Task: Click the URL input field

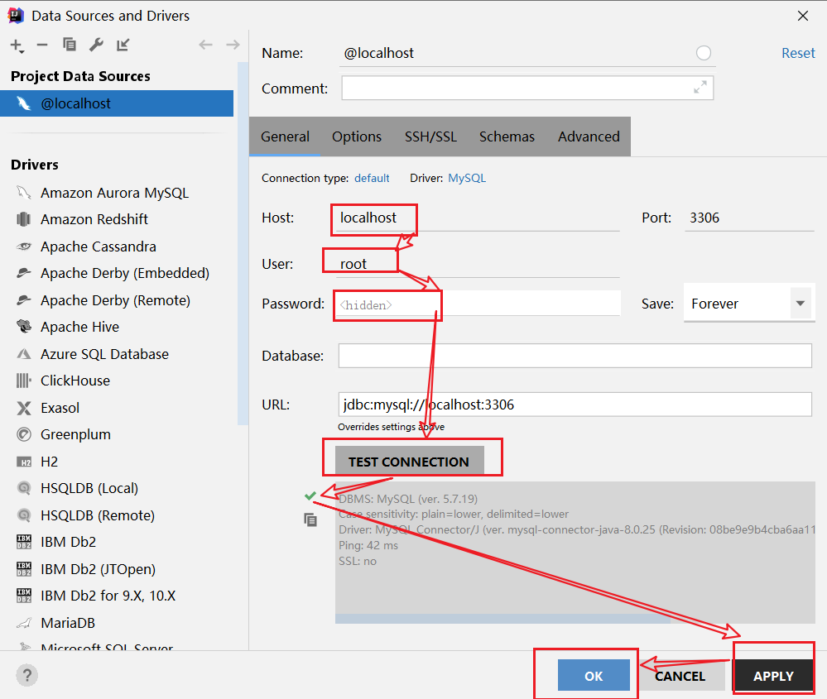Action: point(575,405)
